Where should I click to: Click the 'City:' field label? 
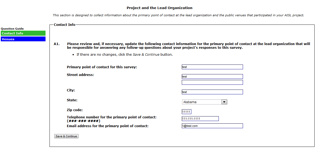71,90
